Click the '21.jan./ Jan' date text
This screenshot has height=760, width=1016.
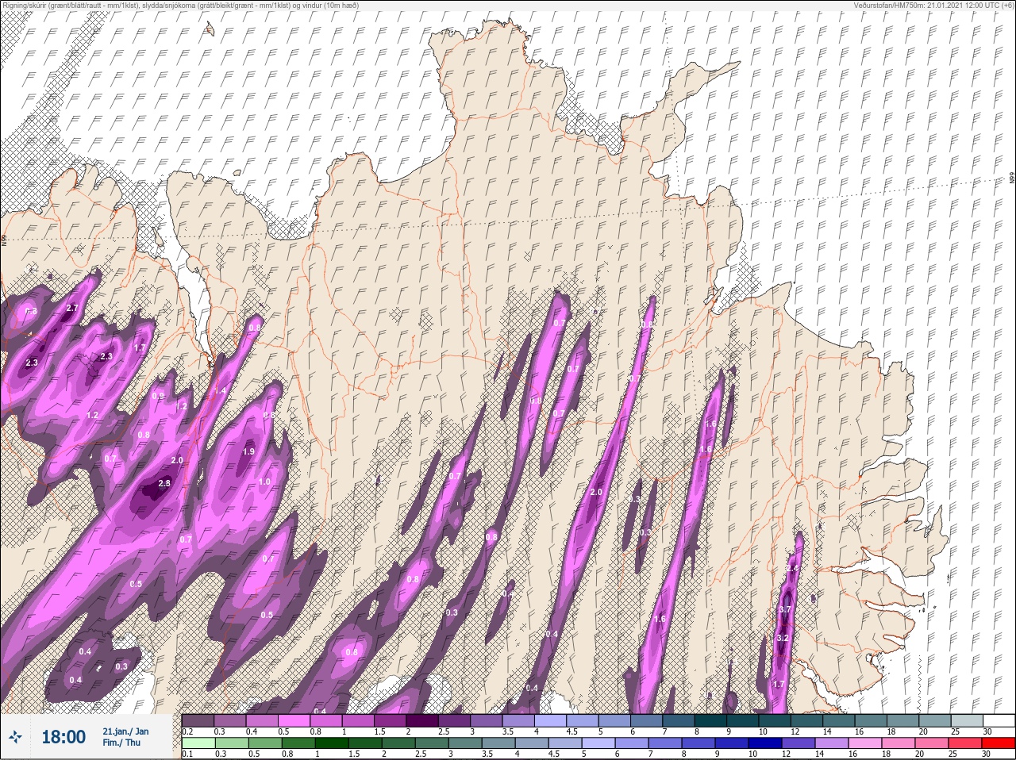click(125, 731)
